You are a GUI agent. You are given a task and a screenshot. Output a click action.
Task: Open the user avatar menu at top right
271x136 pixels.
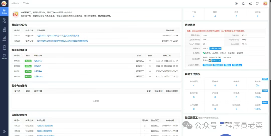coord(265,4)
